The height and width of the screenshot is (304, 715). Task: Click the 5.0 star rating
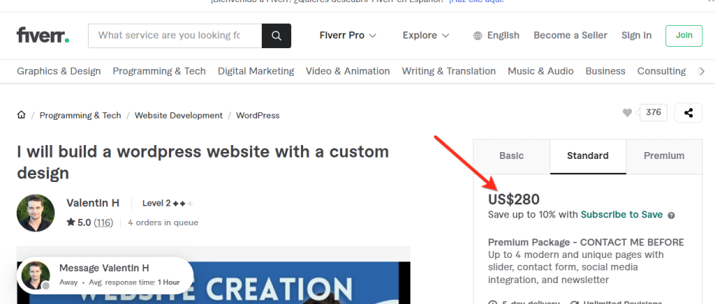coord(79,223)
